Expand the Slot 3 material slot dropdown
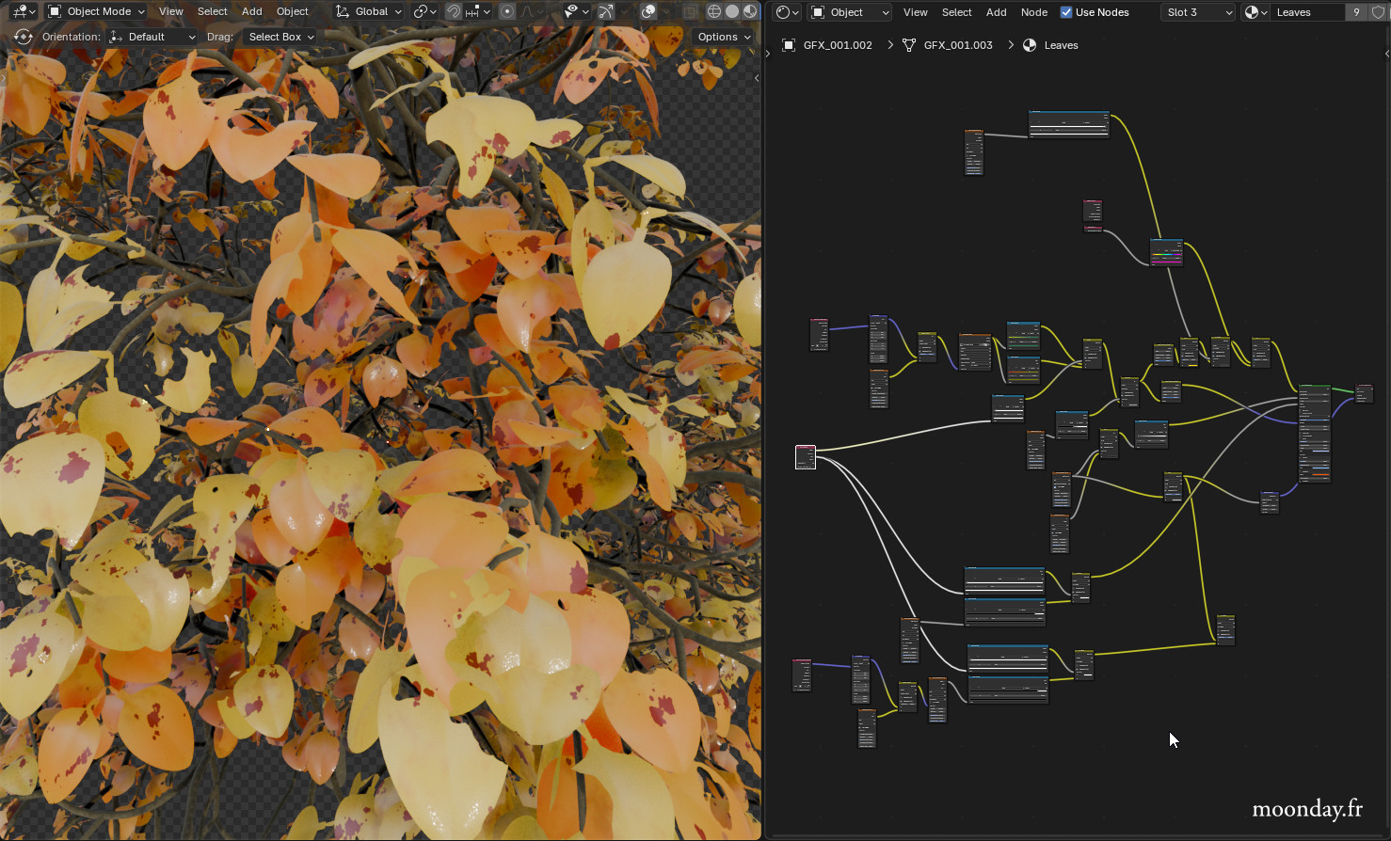Viewport: 1391px width, 841px height. coord(1198,12)
